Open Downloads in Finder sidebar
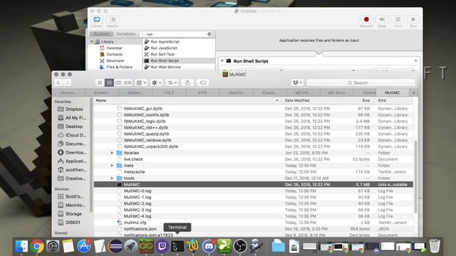456x256 pixels. pos(72,152)
